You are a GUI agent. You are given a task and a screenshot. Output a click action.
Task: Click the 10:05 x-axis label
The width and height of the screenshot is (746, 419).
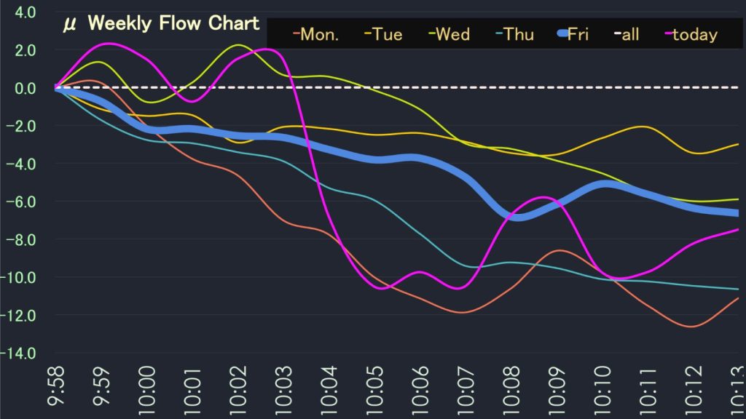click(x=375, y=390)
